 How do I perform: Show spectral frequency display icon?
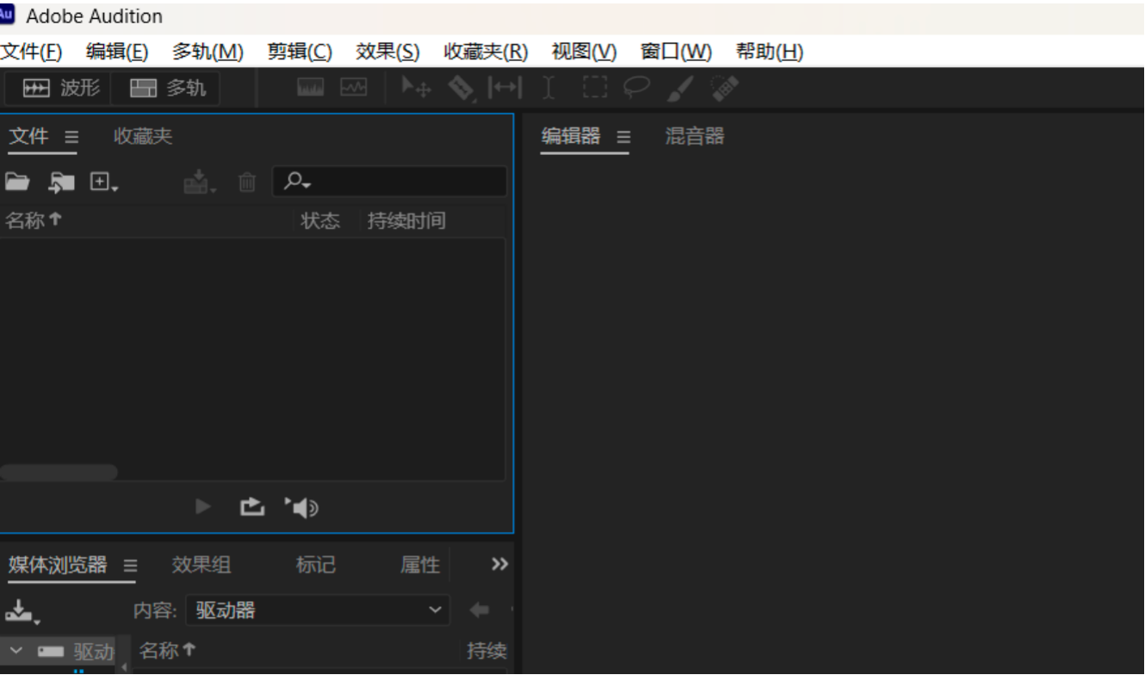pyautogui.click(x=311, y=87)
